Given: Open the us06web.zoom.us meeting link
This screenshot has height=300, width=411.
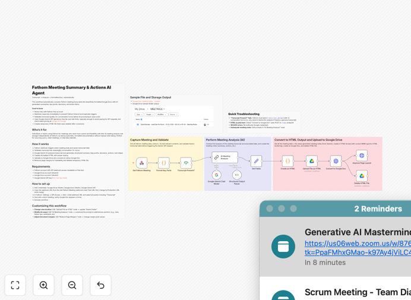Looking at the screenshot, I should tap(358, 248).
